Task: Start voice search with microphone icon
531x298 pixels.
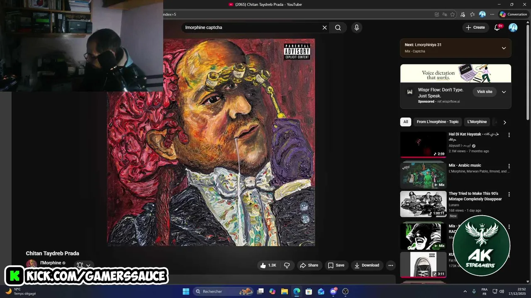Action: pyautogui.click(x=356, y=27)
